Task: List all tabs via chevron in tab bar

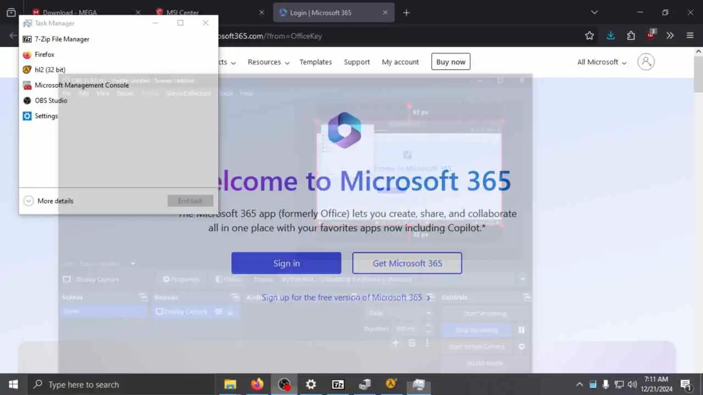Action: click(594, 13)
